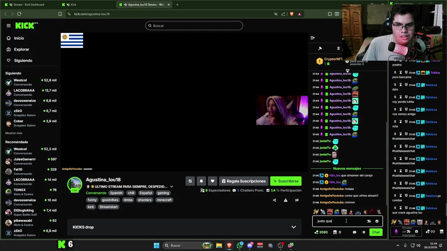Open the Windows Start button

click(x=156, y=245)
